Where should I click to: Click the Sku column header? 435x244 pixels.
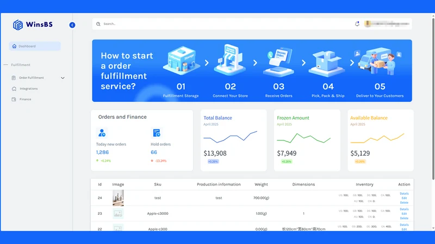[158, 184]
